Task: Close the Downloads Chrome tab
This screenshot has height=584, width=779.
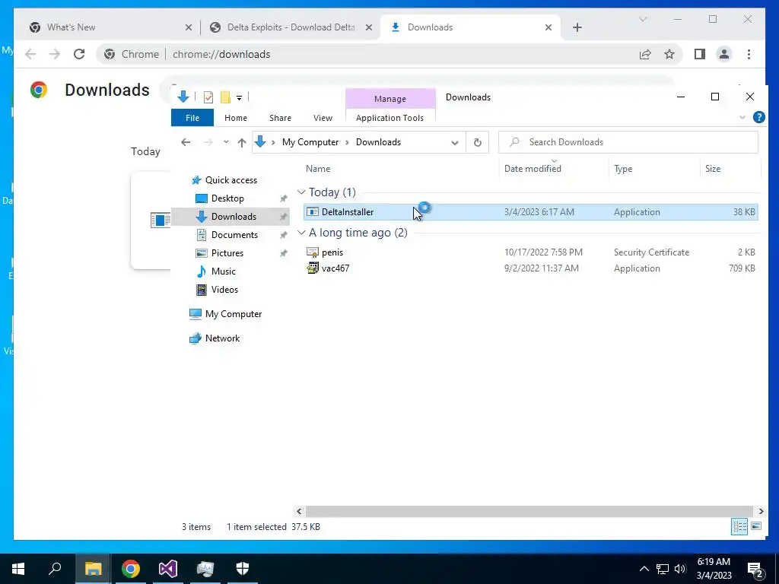Action: tap(548, 27)
